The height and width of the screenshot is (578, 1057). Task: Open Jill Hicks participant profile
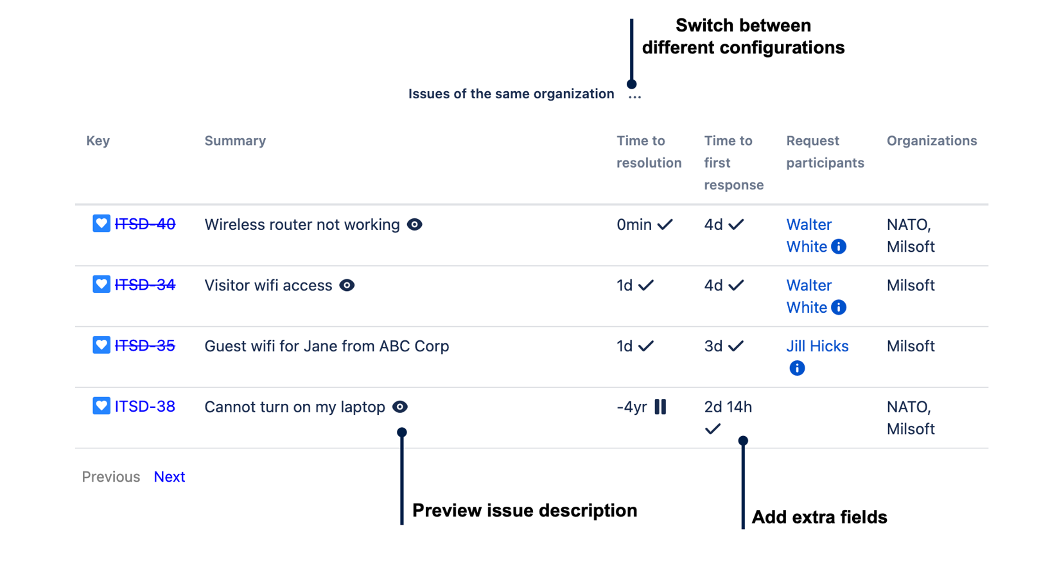(817, 346)
